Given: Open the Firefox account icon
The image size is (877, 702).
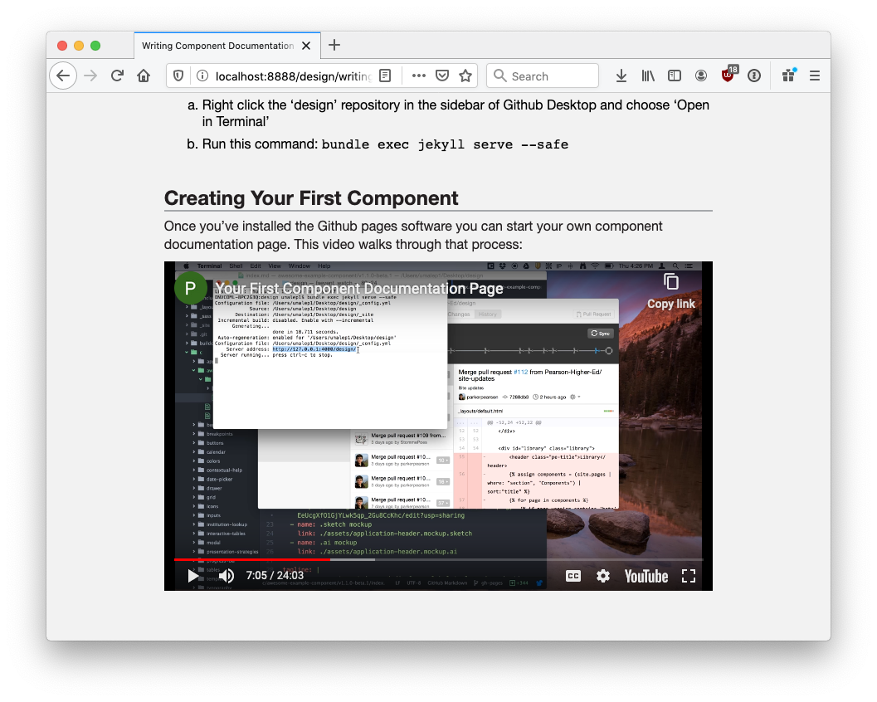Looking at the screenshot, I should (701, 76).
